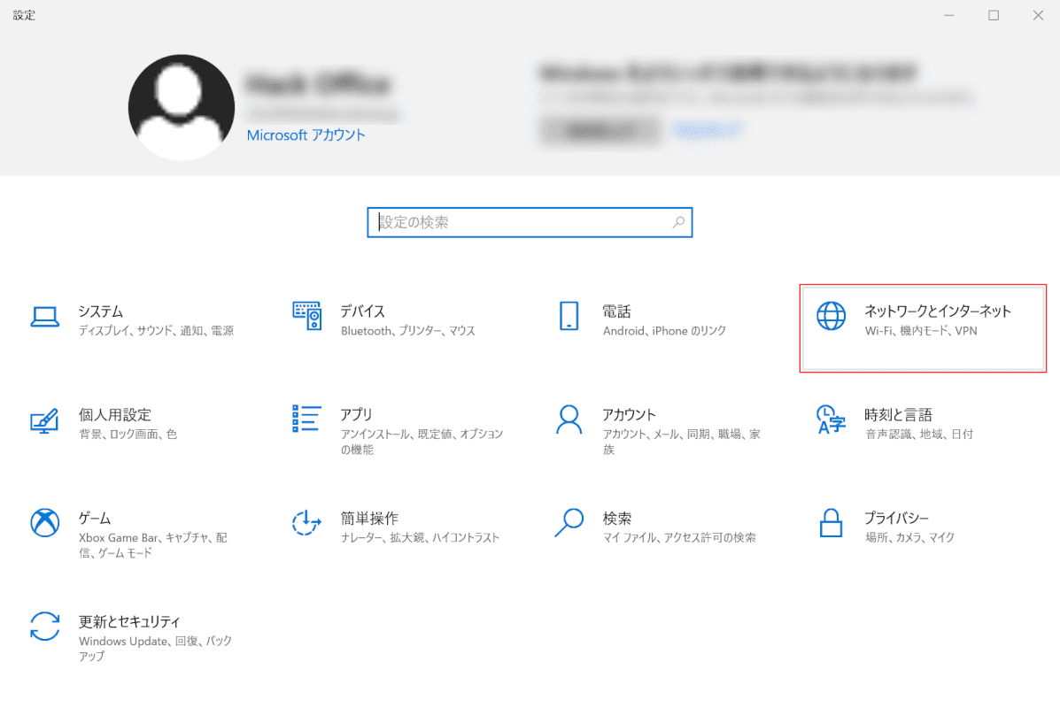
Task: Choose the 簡単操作 title
Action: coord(370,518)
